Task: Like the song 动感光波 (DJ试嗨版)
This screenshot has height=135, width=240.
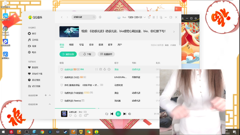Action: (x=62, y=93)
